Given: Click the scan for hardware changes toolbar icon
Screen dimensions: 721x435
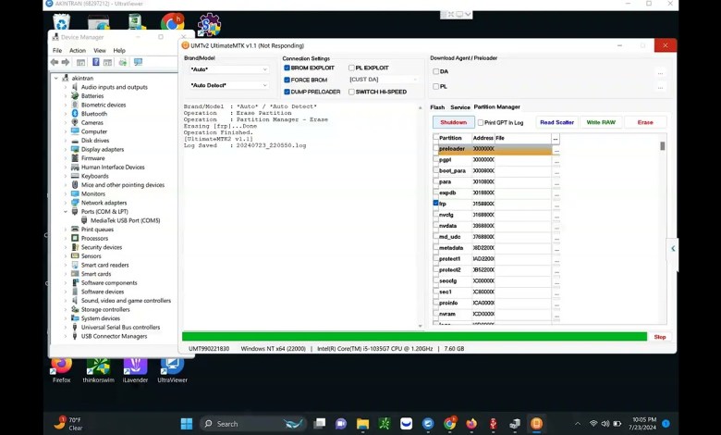Looking at the screenshot, I should (138, 62).
